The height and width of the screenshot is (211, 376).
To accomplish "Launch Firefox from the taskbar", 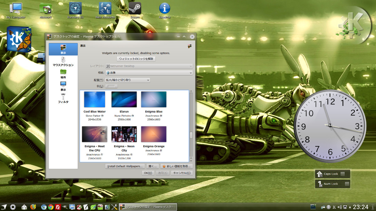I will coord(33,207).
